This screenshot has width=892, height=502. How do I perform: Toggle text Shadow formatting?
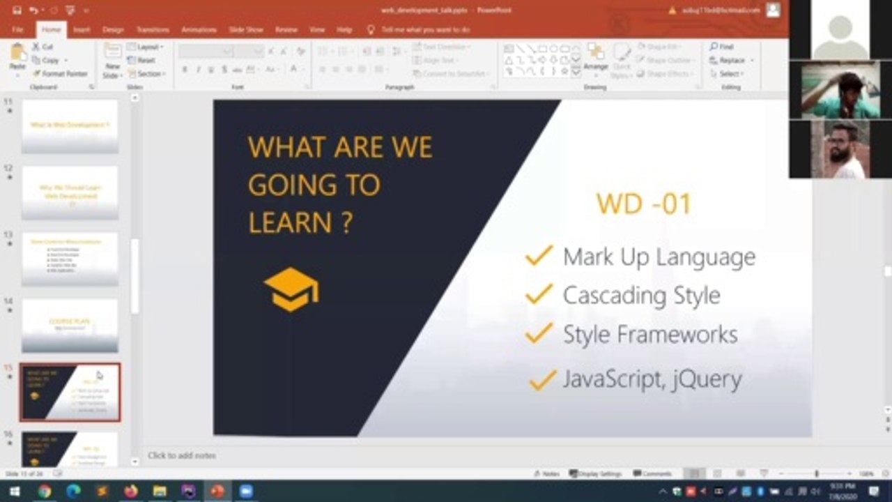coord(224,69)
